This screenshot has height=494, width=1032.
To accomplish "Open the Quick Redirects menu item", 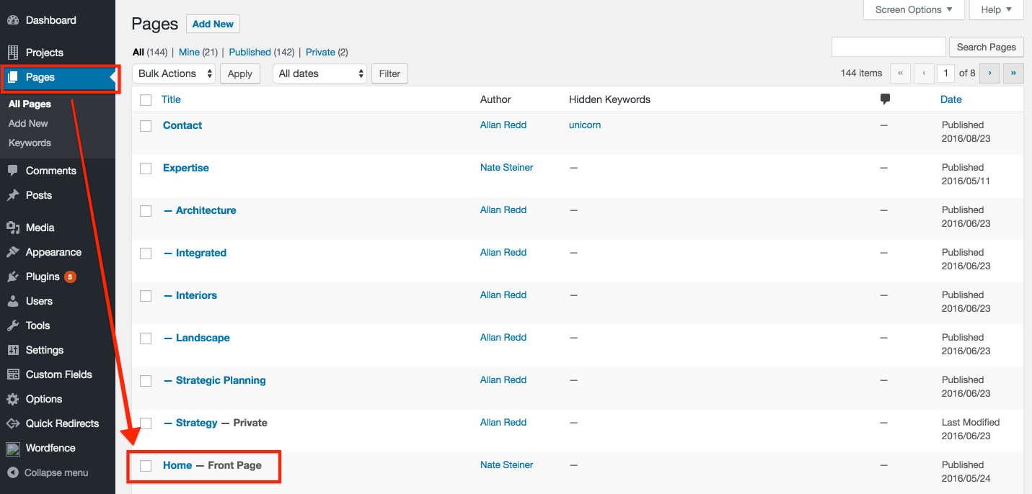I will click(62, 423).
